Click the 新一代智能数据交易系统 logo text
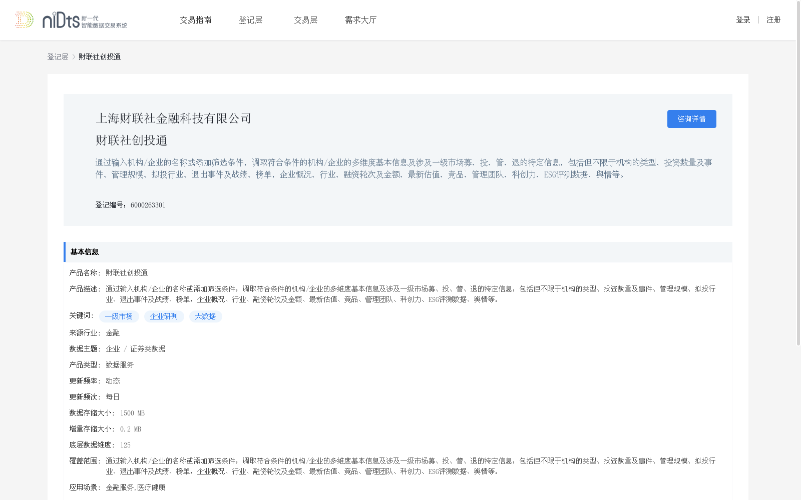Image resolution: width=801 pixels, height=500 pixels. click(104, 22)
